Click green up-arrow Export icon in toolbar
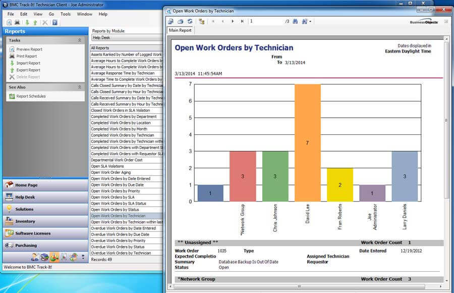454x293 pixels. [x=35, y=22]
